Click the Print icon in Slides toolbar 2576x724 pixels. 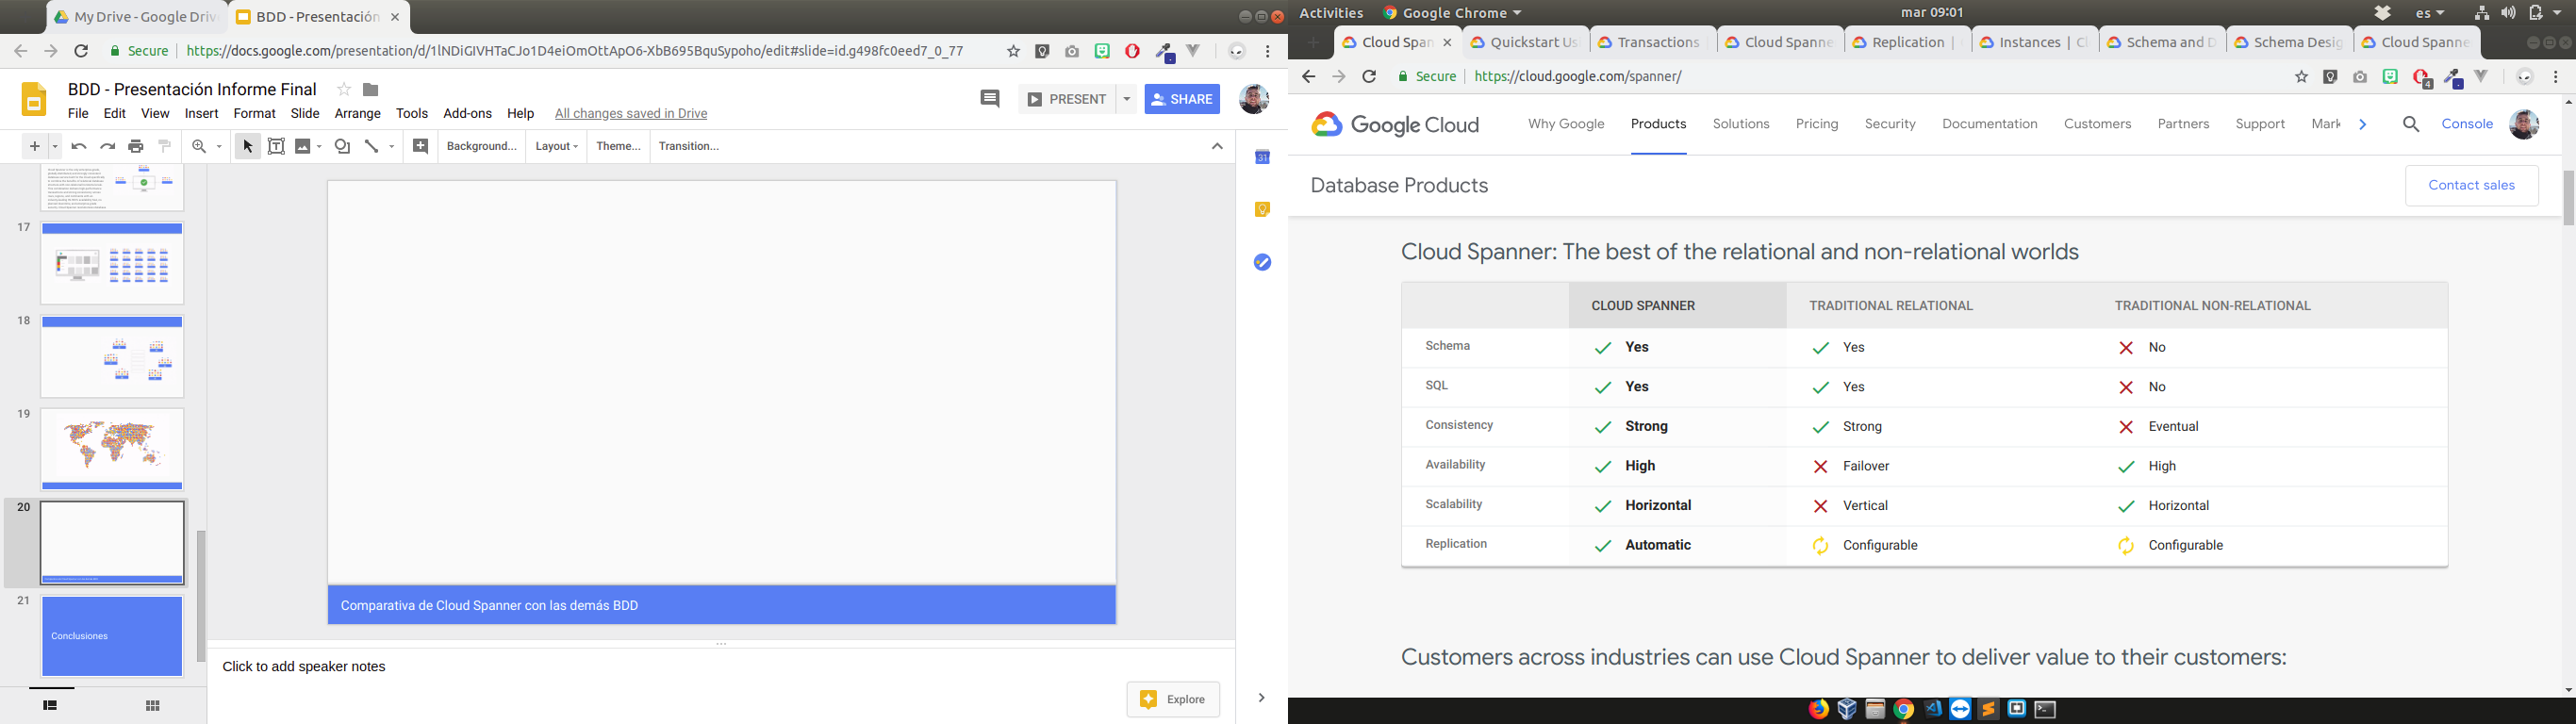click(x=136, y=147)
